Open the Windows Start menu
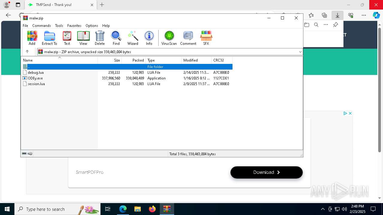383x215 pixels. [7, 209]
